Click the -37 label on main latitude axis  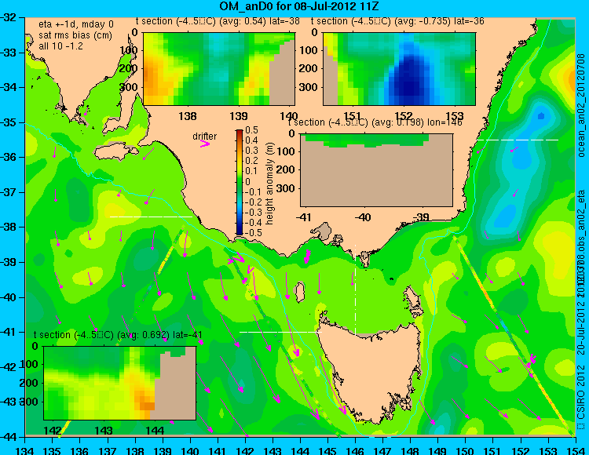click(x=9, y=192)
